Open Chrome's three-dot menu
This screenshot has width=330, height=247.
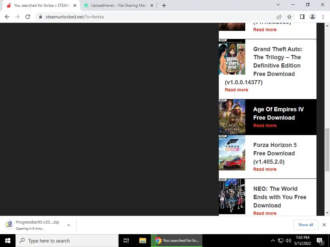[323, 17]
